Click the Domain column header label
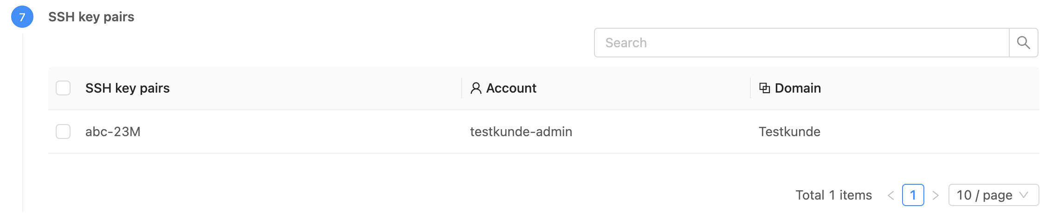1045x213 pixels. tap(798, 88)
